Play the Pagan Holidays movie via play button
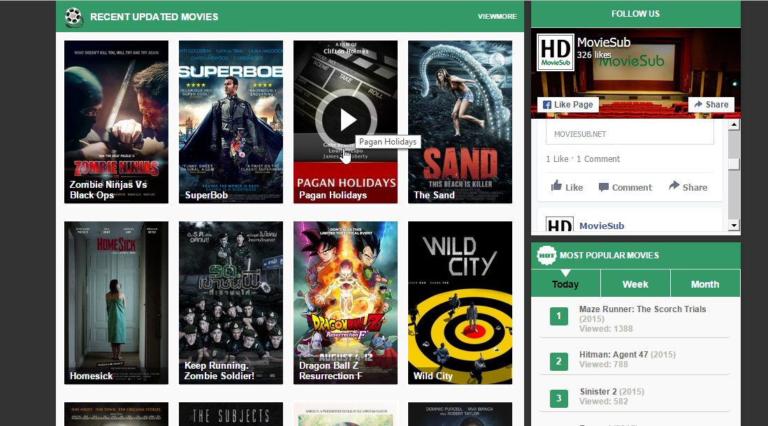The image size is (768, 426). 347,119
